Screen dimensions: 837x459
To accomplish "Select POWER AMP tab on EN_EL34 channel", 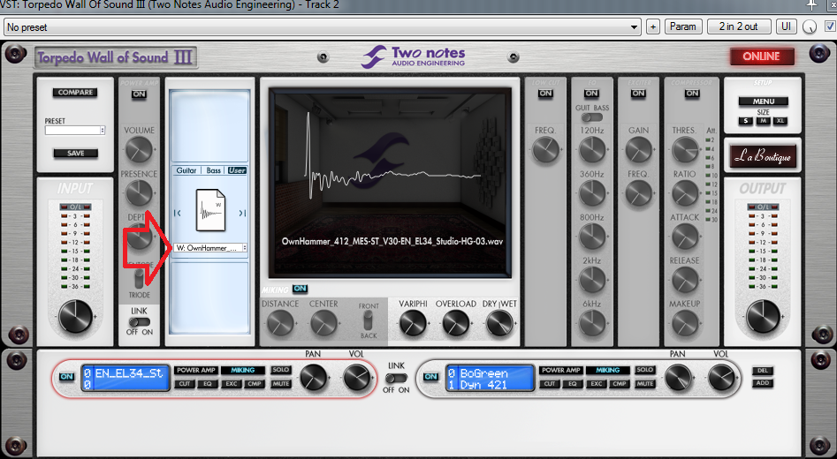I will (196, 370).
